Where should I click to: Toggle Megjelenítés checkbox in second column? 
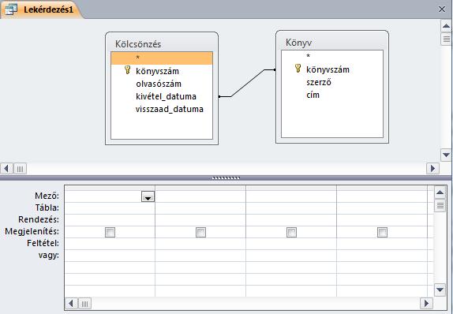tap(200, 232)
